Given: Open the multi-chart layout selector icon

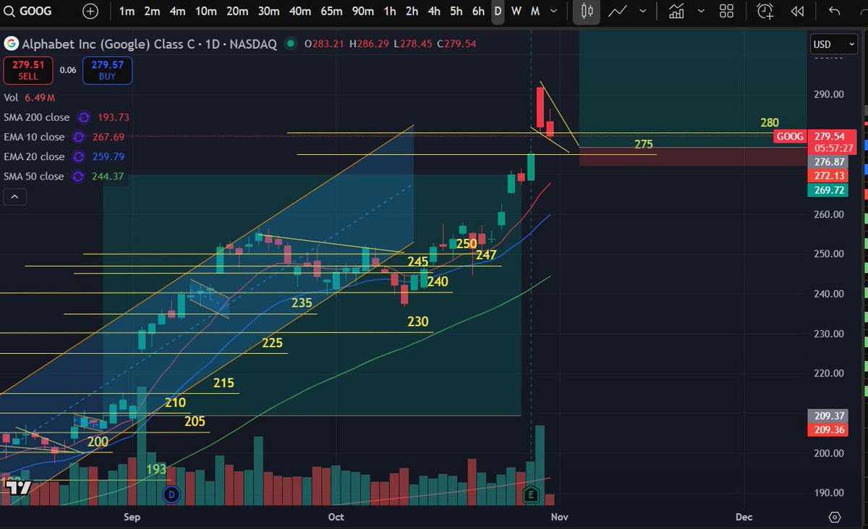Looking at the screenshot, I should 727,12.
